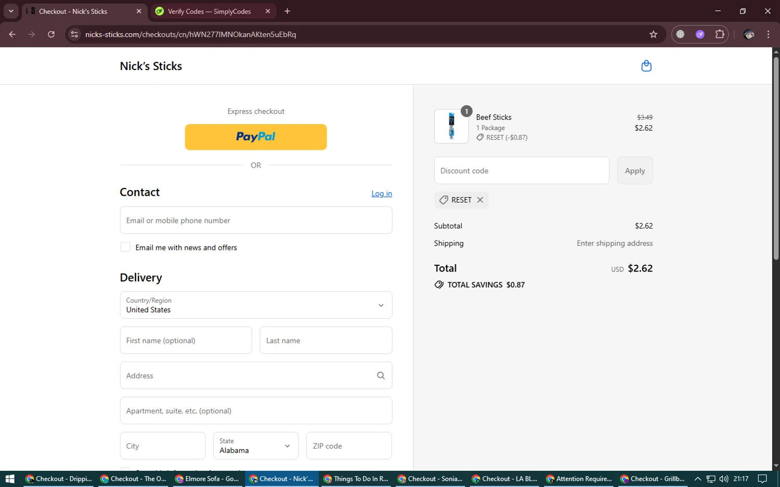This screenshot has height=487, width=780.
Task: Open Checkout - The O taskbar window
Action: tap(133, 479)
